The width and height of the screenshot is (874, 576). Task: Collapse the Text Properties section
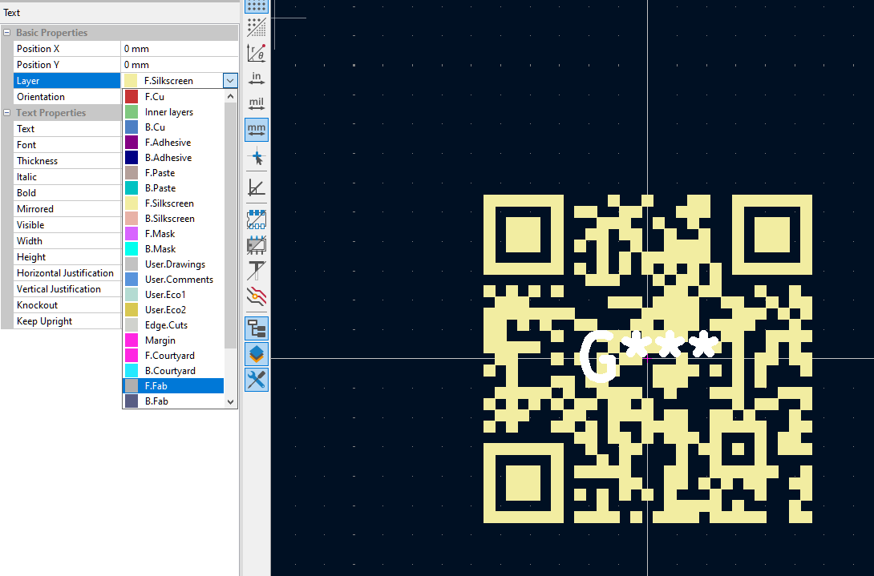[x=6, y=112]
